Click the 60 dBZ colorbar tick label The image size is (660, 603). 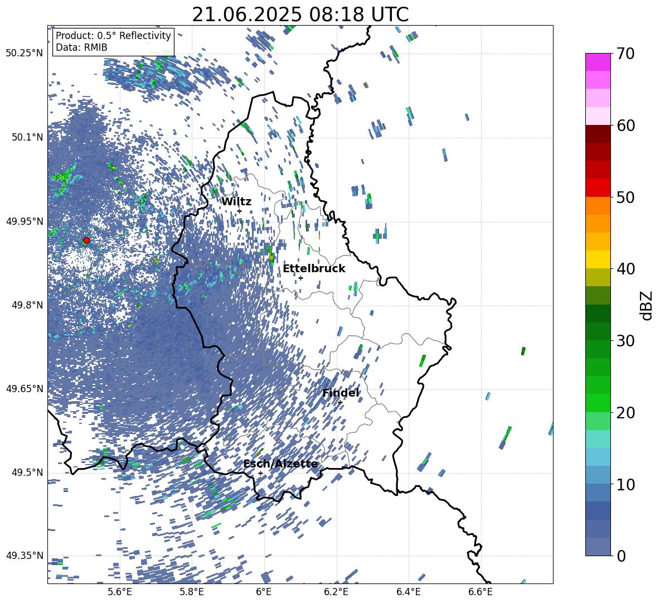coord(625,126)
